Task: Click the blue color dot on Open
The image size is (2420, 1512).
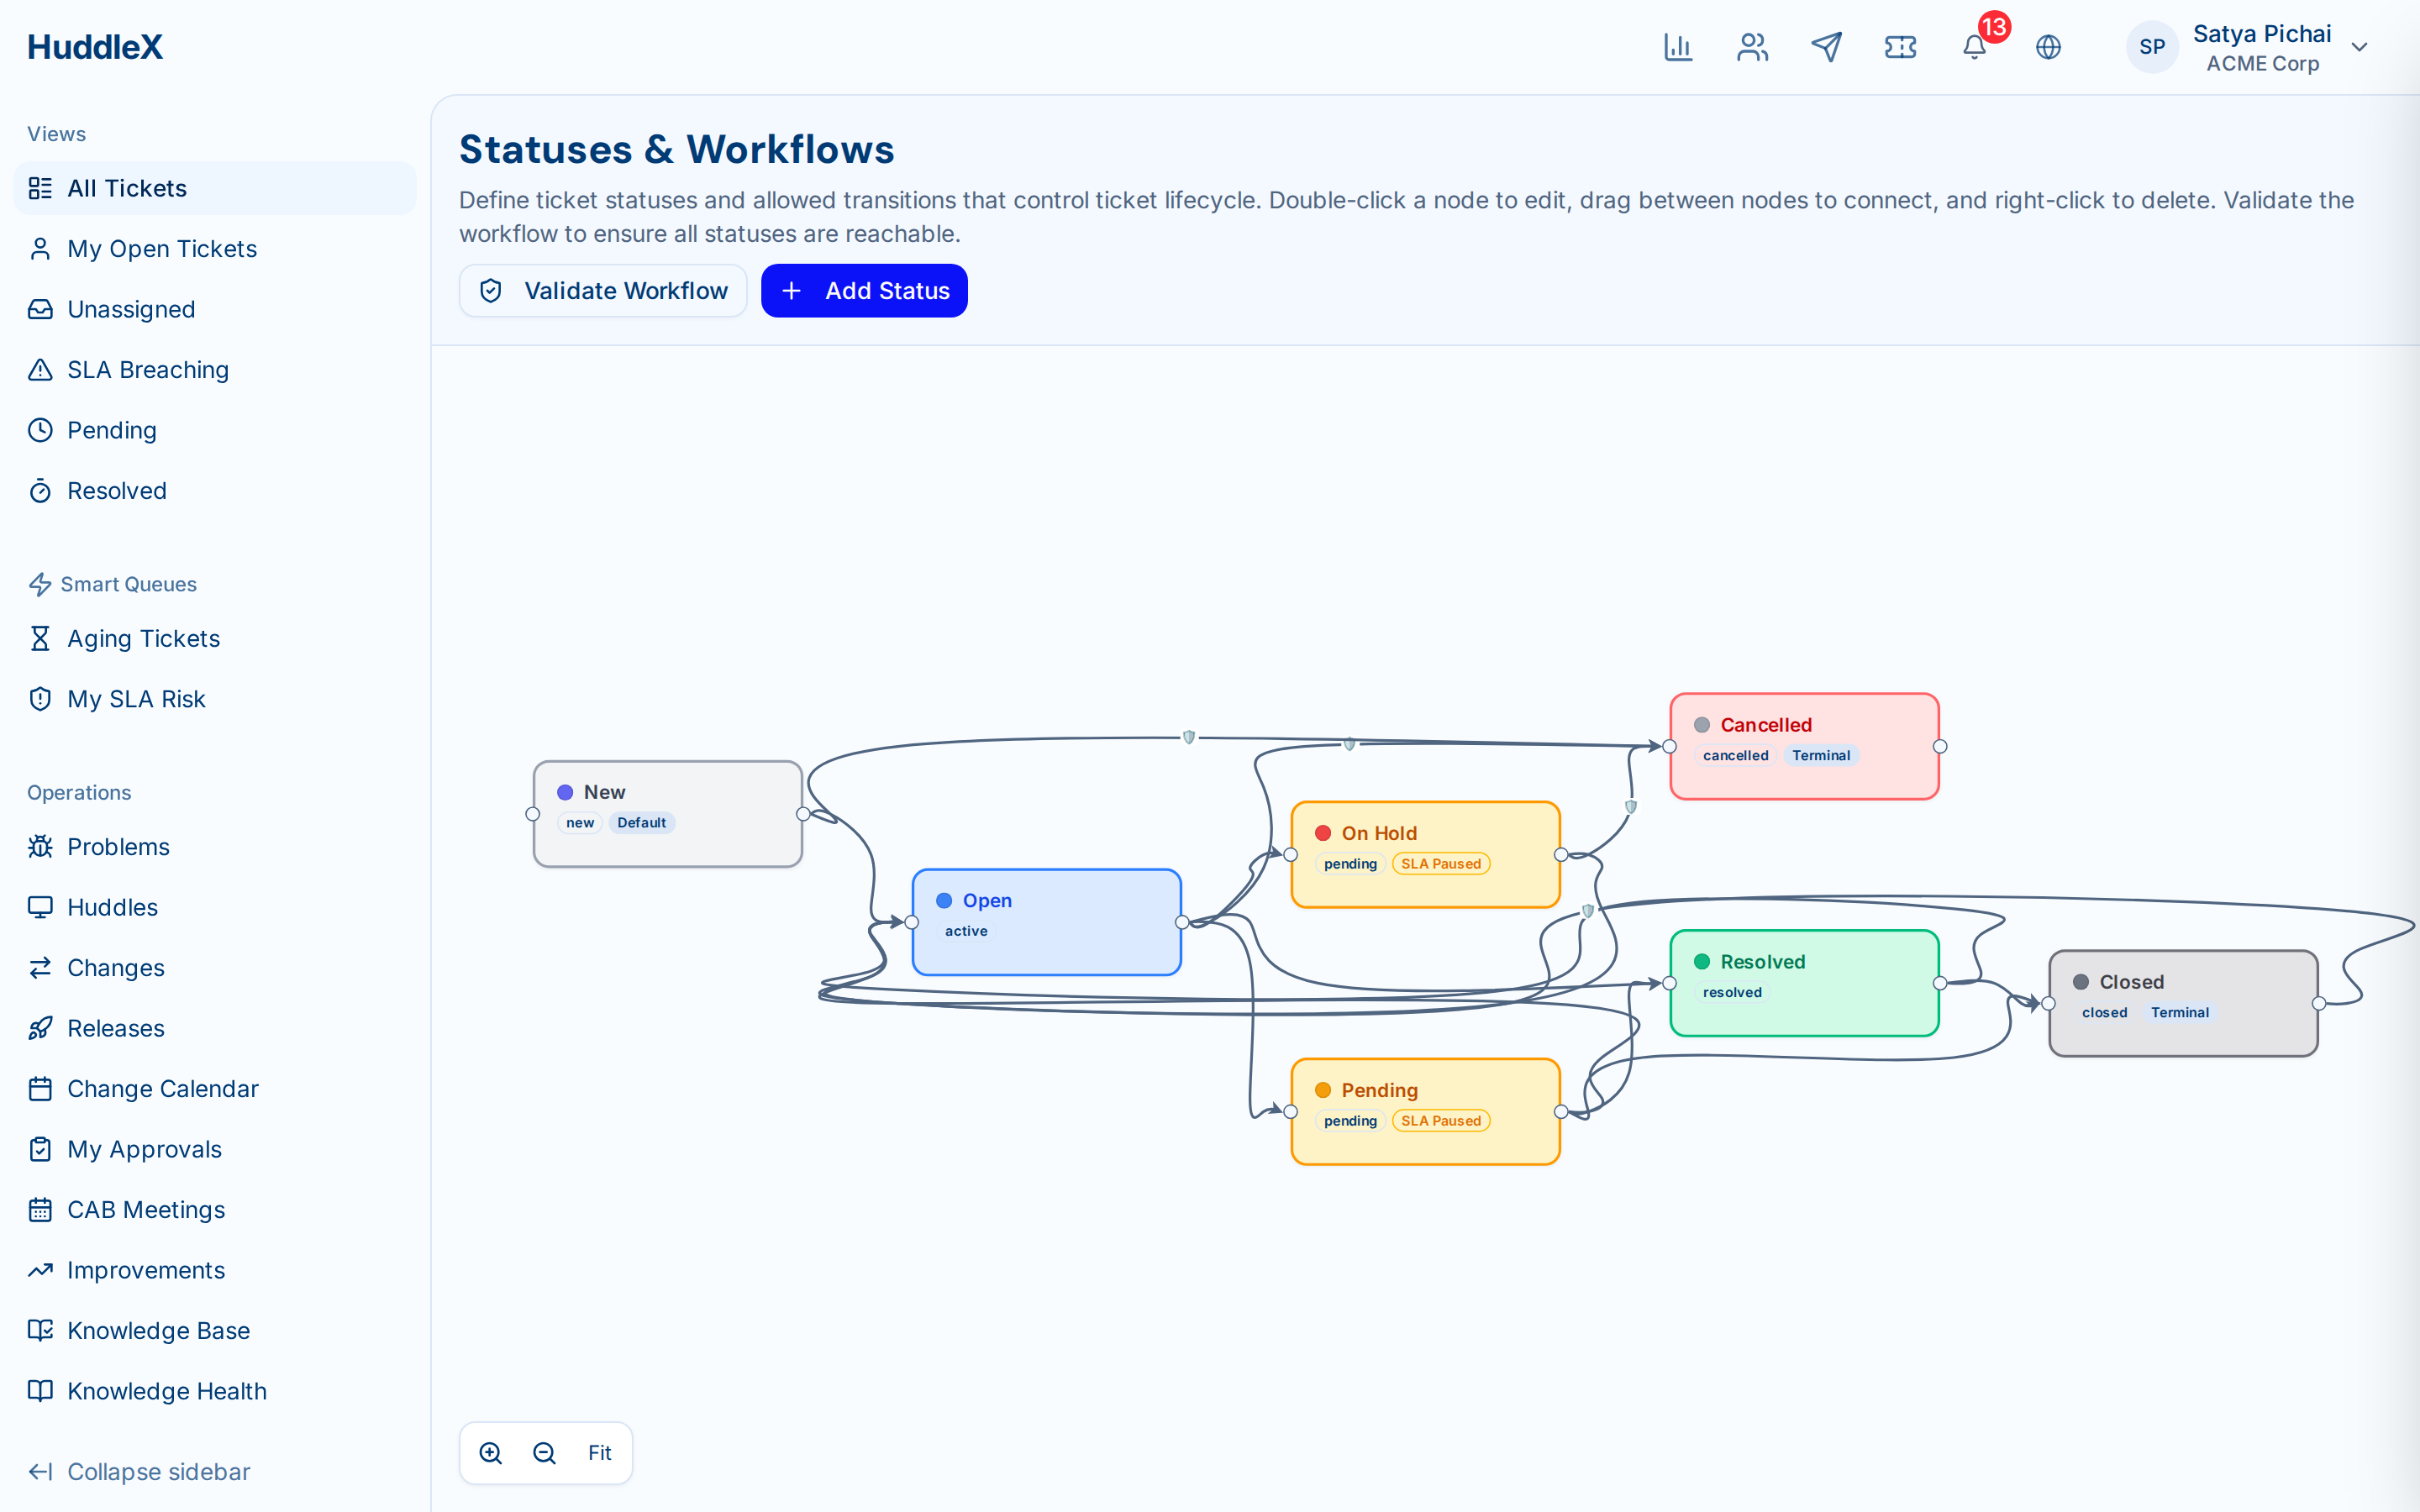Action: [x=944, y=901]
